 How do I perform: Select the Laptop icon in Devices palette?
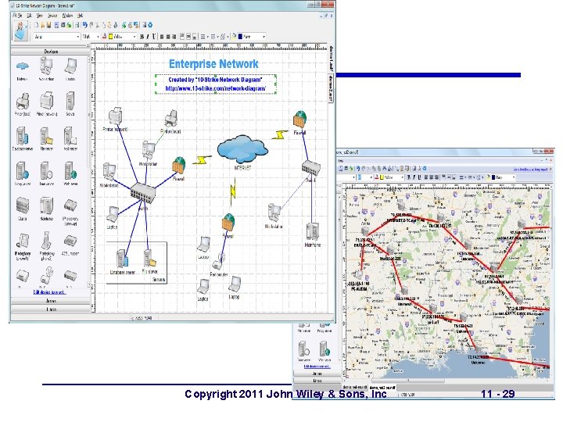[70, 66]
